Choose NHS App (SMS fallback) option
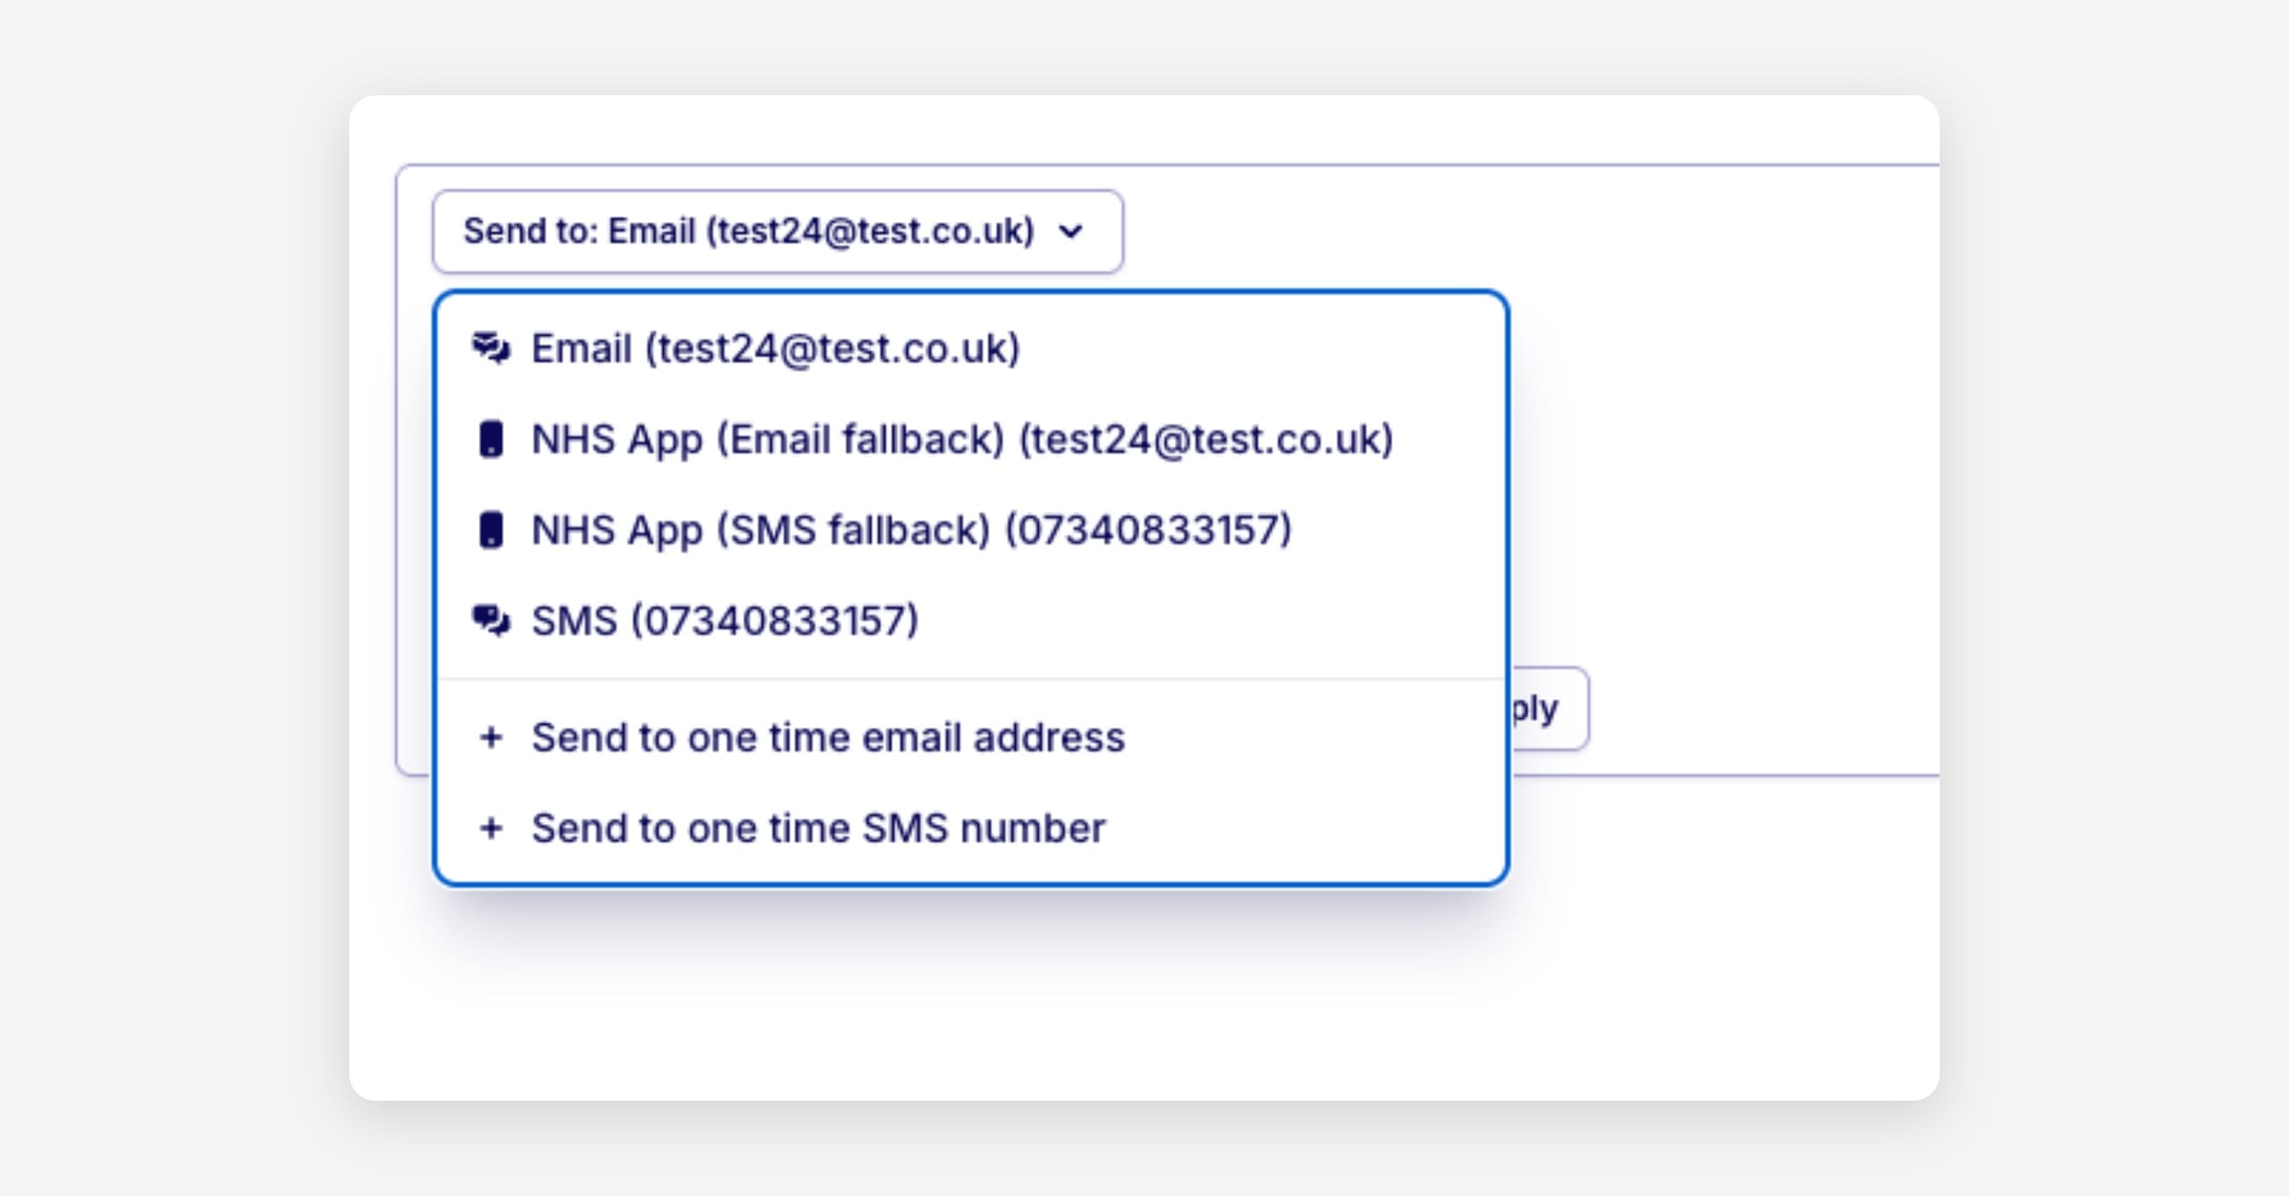The image size is (2289, 1196). click(911, 530)
